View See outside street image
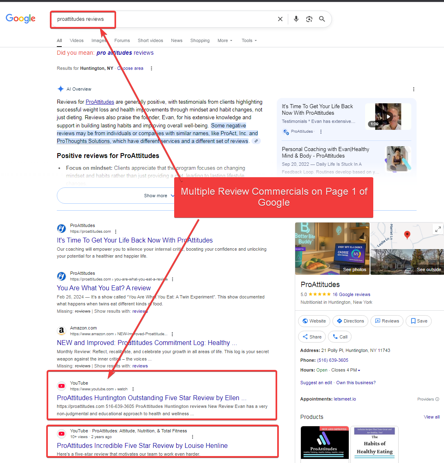 coord(407,262)
